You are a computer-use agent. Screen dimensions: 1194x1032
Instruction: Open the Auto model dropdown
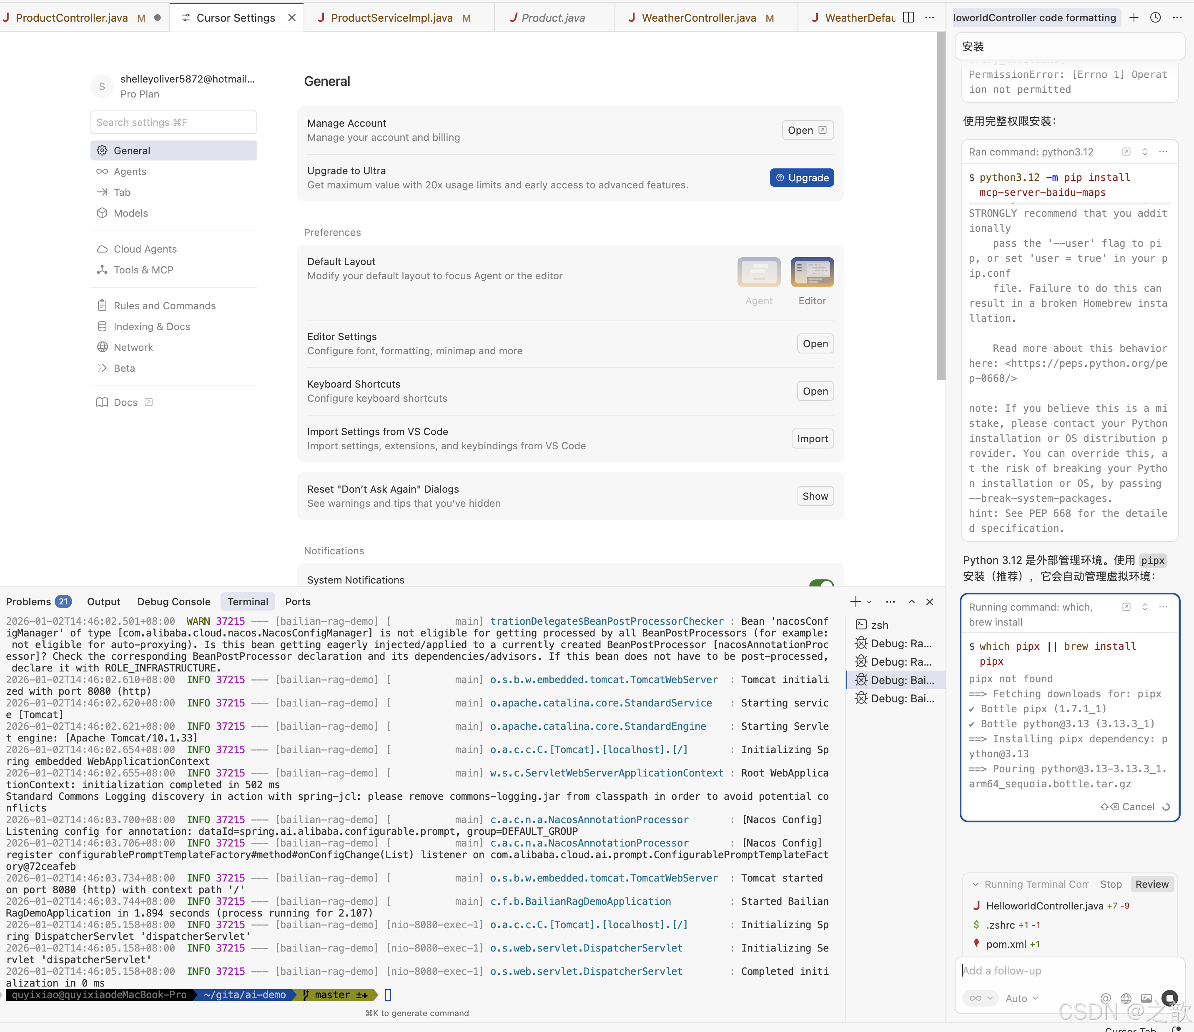click(x=1021, y=998)
